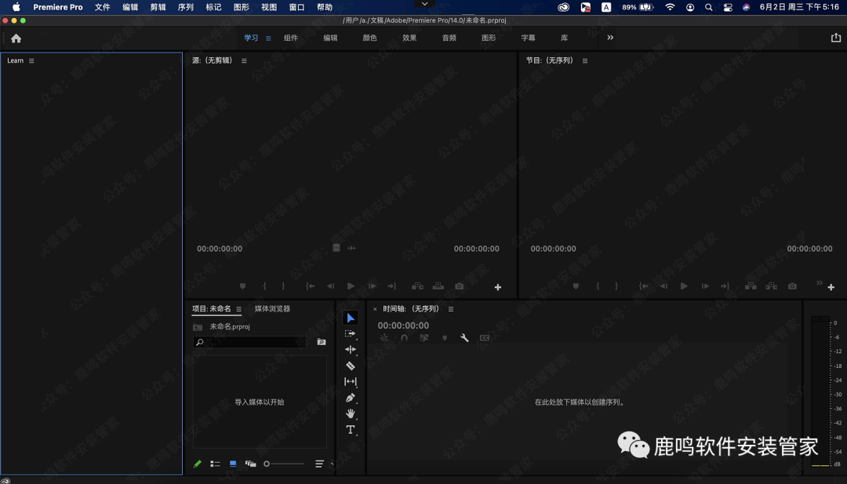Select the Razor tool
Screen dimensions: 847x484
351,366
